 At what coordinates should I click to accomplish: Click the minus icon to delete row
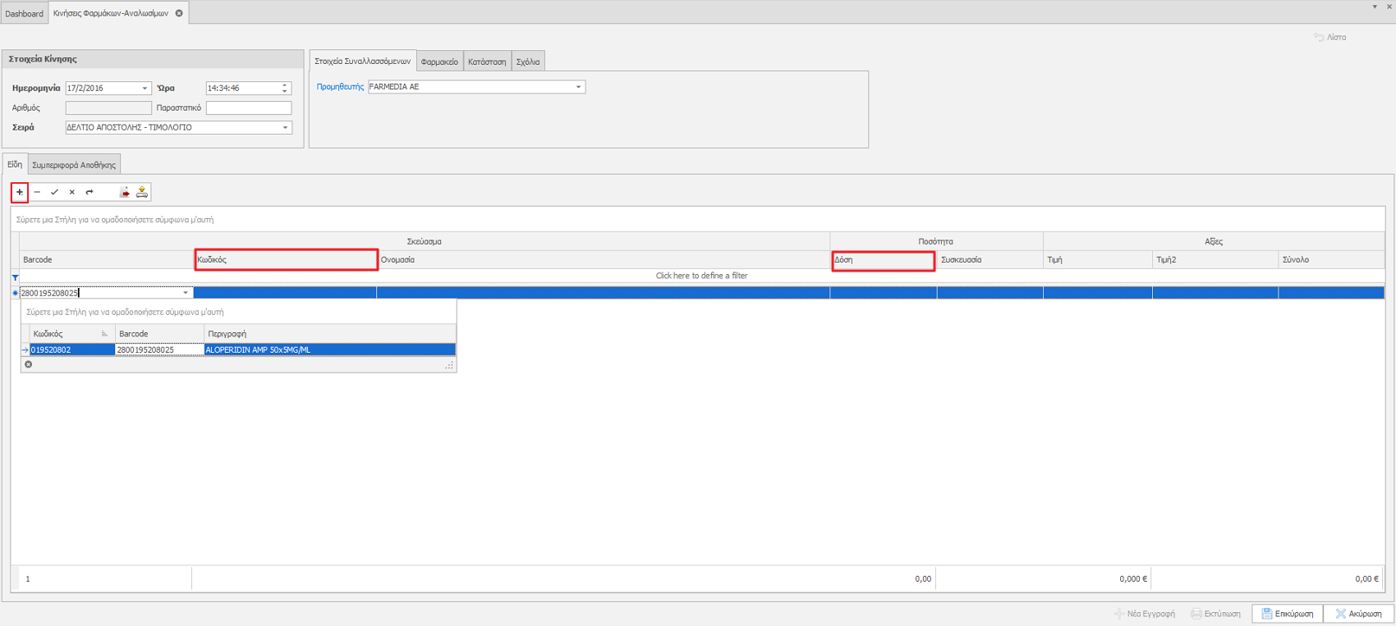point(37,192)
